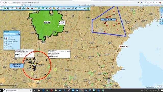Click the red car routing icon in toolbar

32,8
